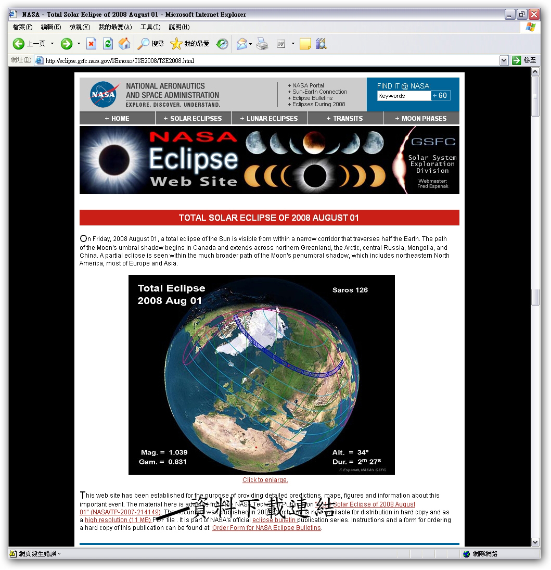Click the Keywords search input field
Viewport: 551px width, 570px height.
click(x=404, y=96)
